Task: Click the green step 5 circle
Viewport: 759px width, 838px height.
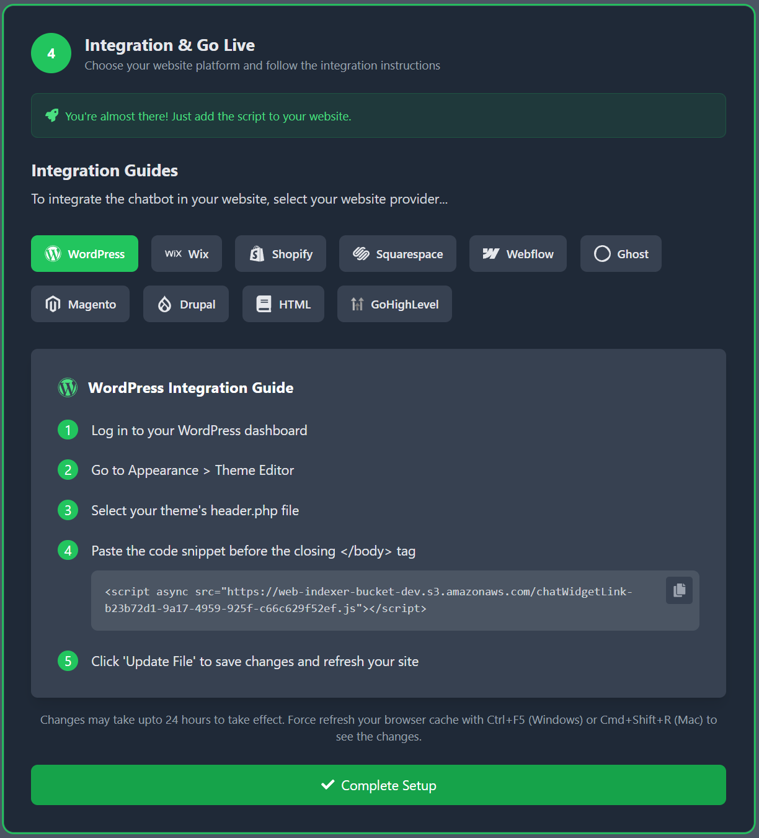Action: click(68, 661)
